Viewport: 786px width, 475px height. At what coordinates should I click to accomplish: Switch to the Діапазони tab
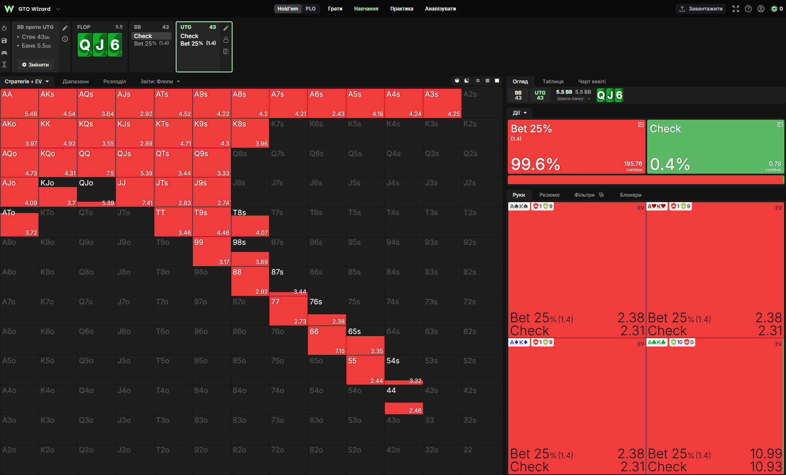(x=76, y=82)
